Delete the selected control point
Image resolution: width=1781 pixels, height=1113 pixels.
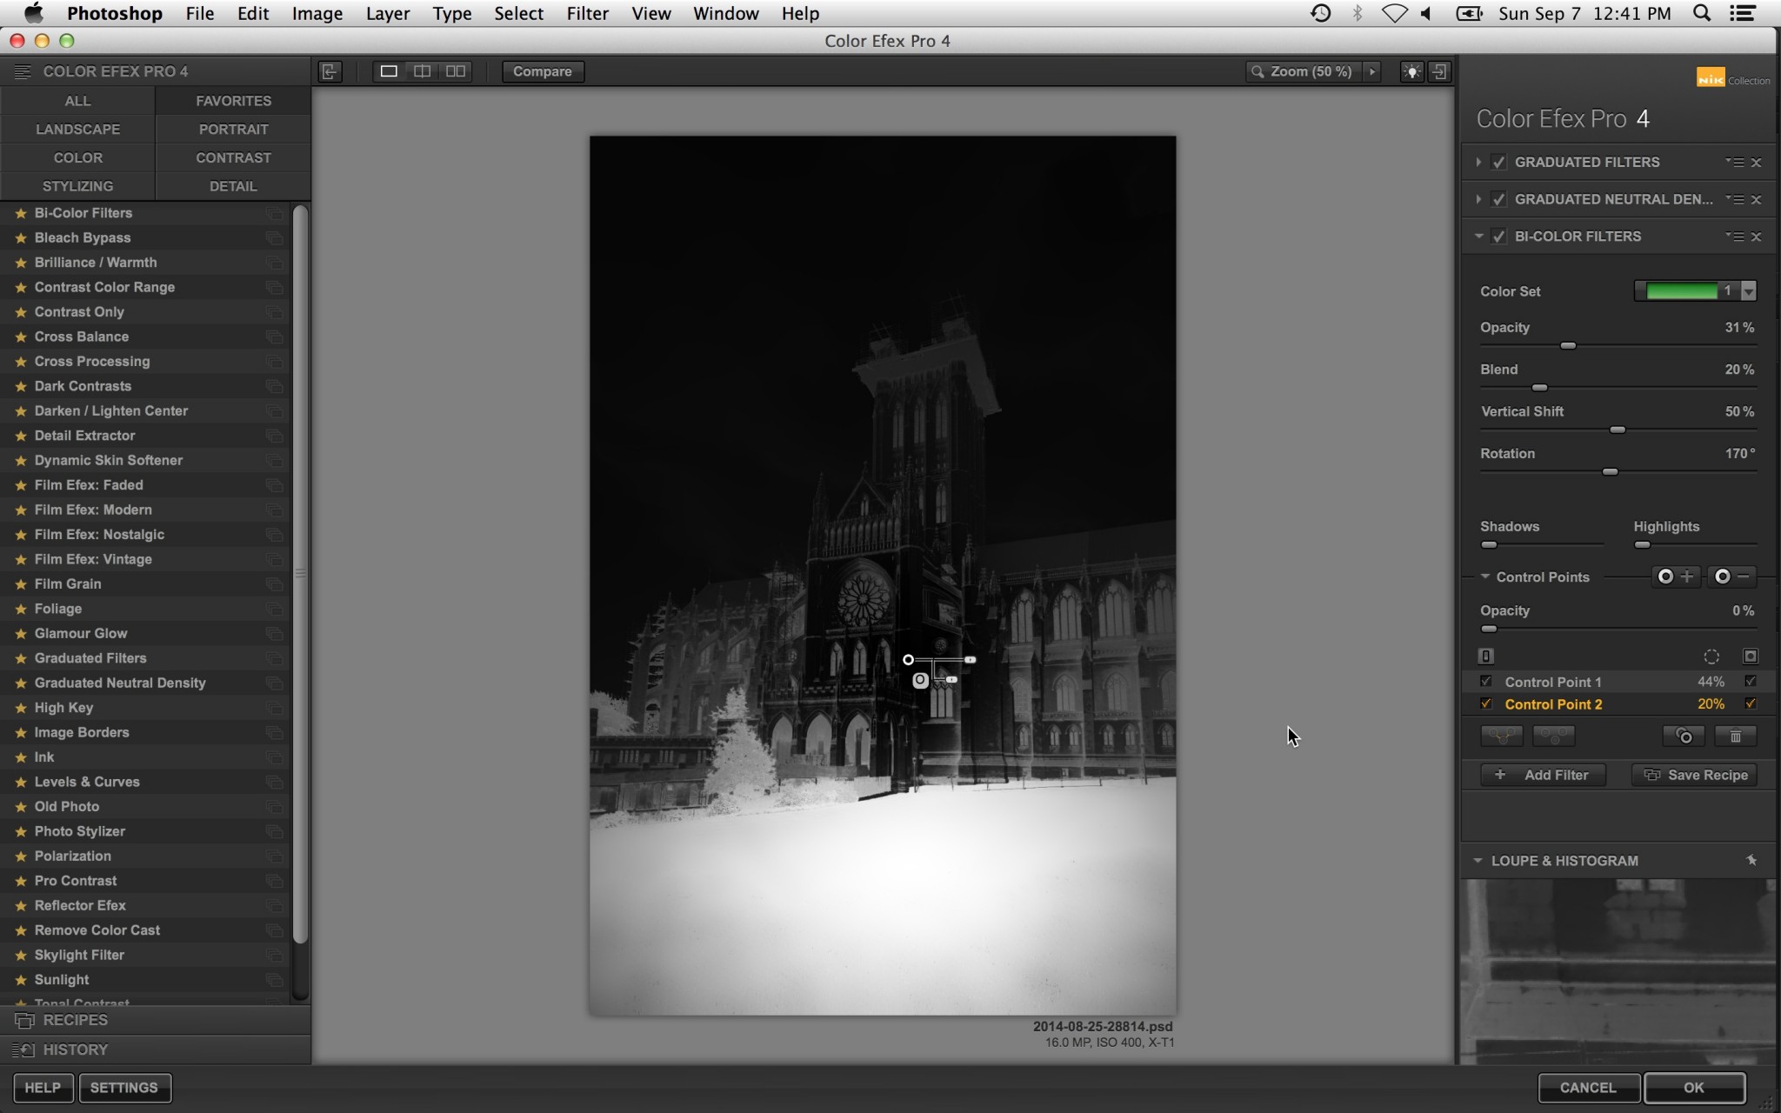pos(1736,736)
